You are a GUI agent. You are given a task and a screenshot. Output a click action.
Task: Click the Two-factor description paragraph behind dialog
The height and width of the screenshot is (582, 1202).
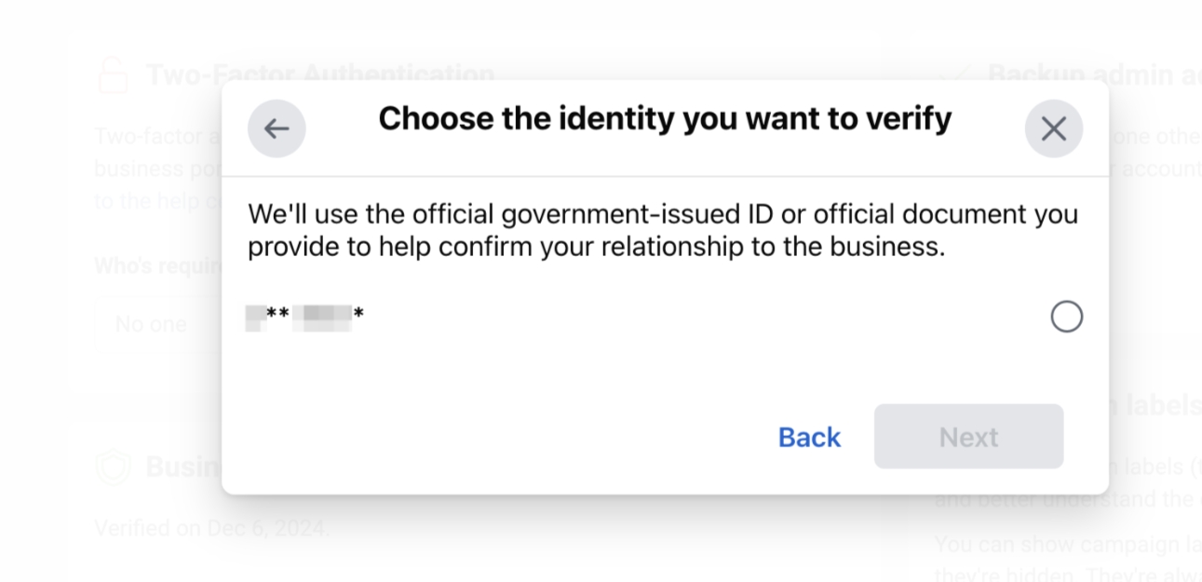tap(158, 169)
